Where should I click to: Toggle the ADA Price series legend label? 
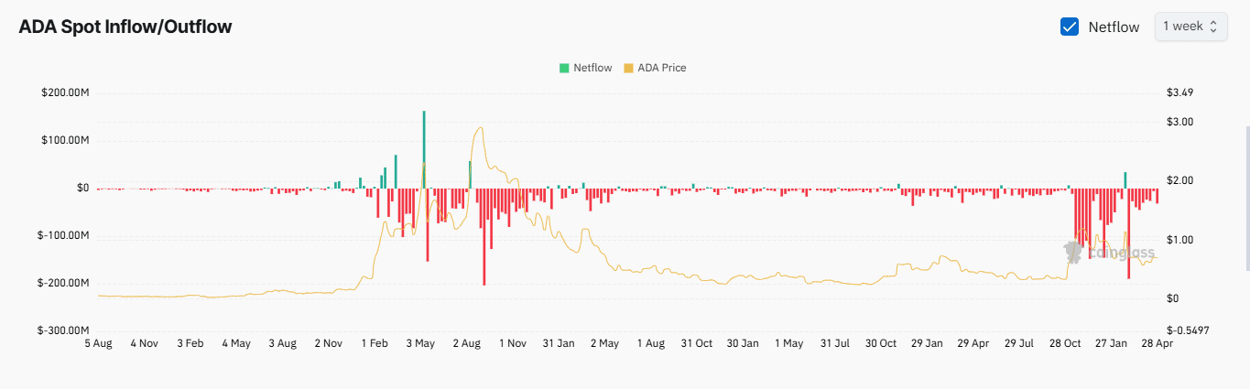(x=661, y=68)
